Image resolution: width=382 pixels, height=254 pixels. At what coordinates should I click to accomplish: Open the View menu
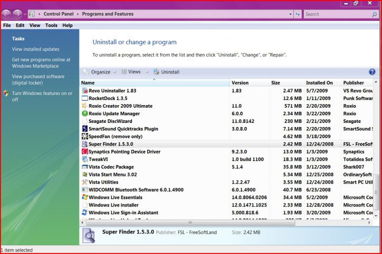coord(35,26)
